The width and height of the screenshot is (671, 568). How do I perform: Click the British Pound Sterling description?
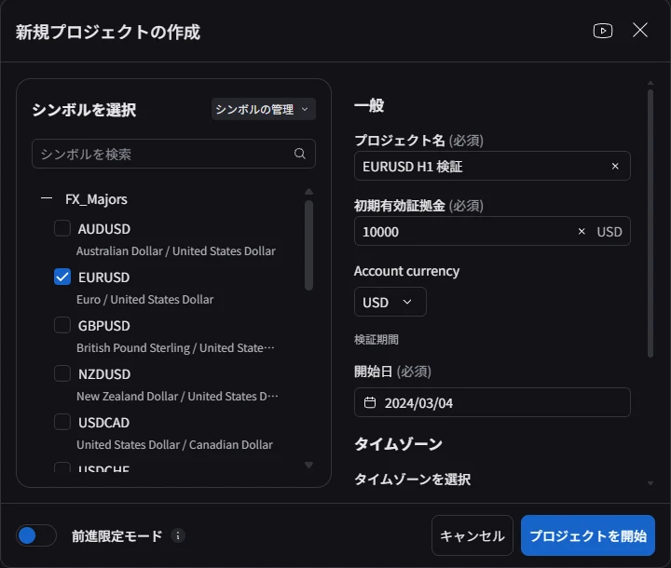pyautogui.click(x=175, y=347)
